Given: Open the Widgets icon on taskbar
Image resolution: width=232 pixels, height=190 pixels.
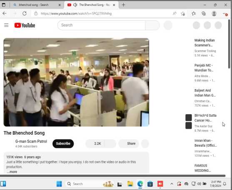Looking at the screenshot, I should coord(3,184).
